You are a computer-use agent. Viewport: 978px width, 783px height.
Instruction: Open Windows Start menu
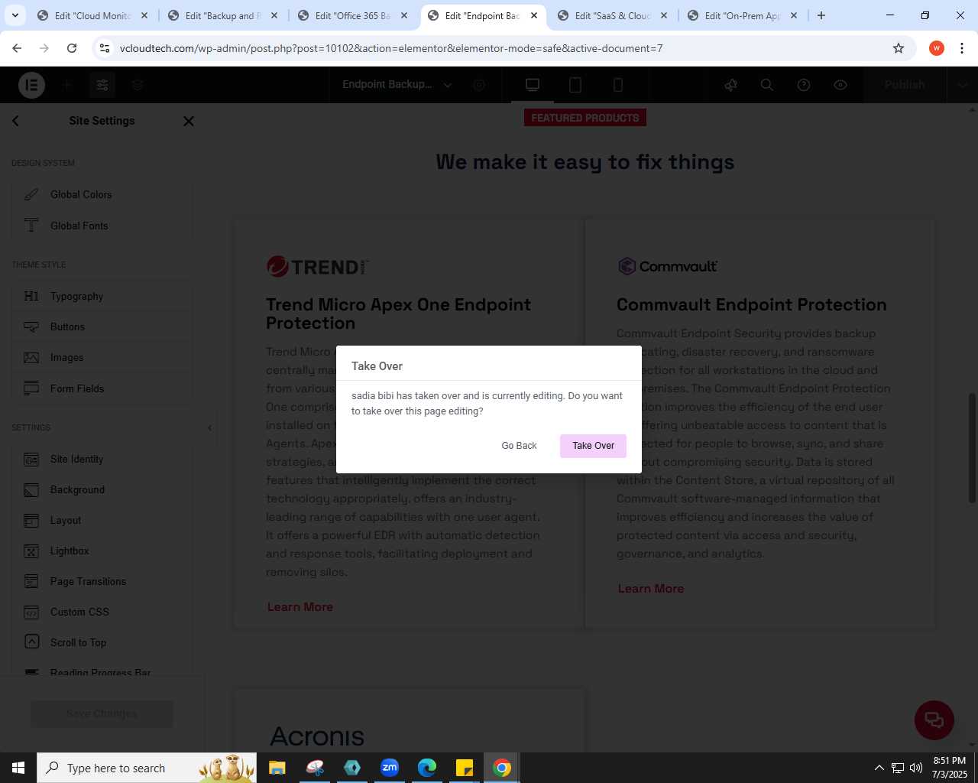(18, 768)
